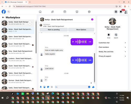
Task: Choose a sticker icon in composer
Action: point(48,87)
